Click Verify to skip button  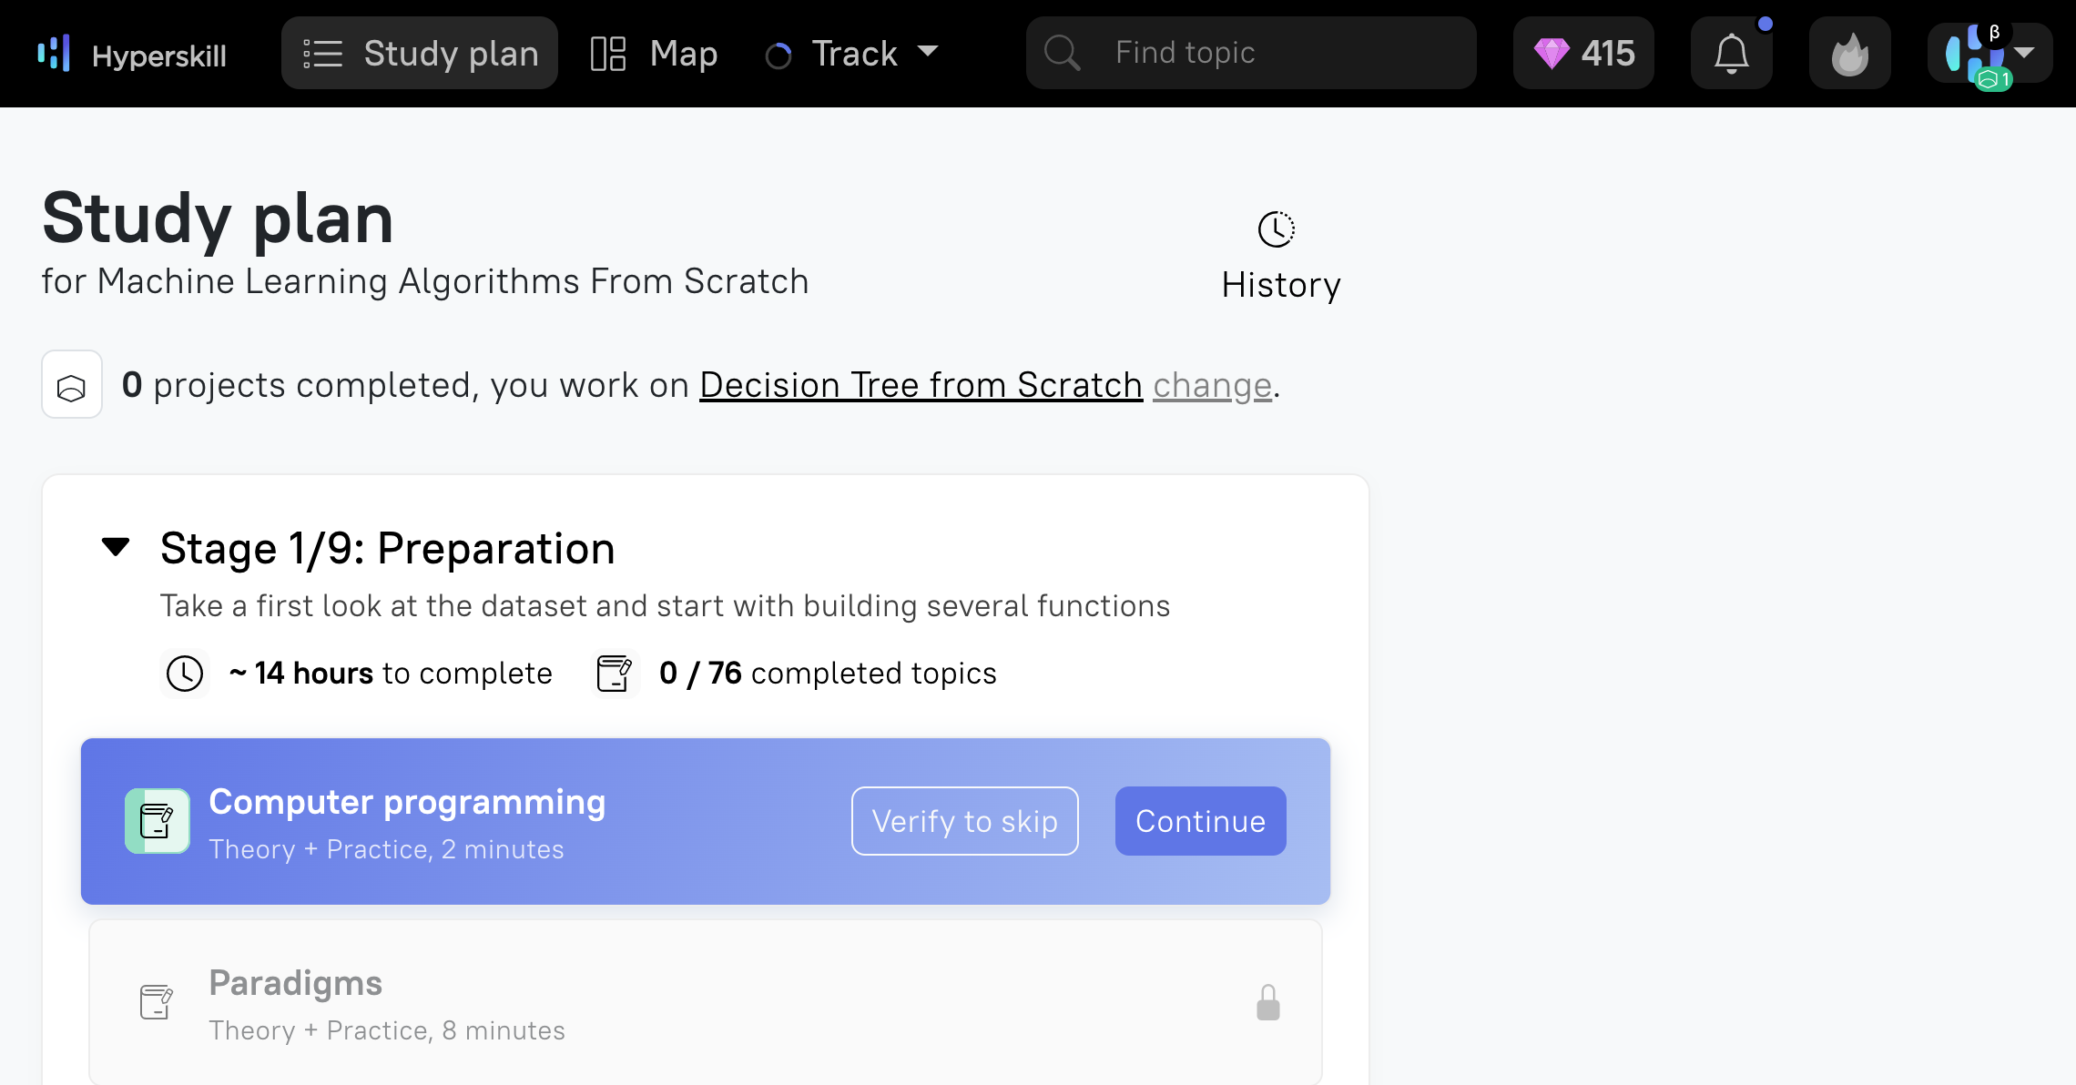(x=964, y=821)
